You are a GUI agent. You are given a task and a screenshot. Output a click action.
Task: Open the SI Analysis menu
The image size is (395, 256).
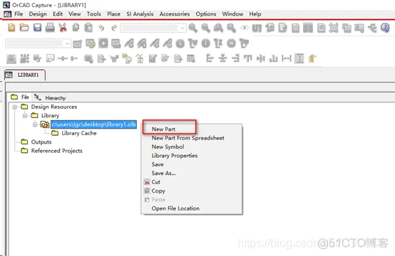pos(140,14)
